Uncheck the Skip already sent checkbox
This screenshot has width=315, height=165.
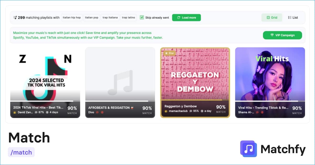tap(142, 18)
